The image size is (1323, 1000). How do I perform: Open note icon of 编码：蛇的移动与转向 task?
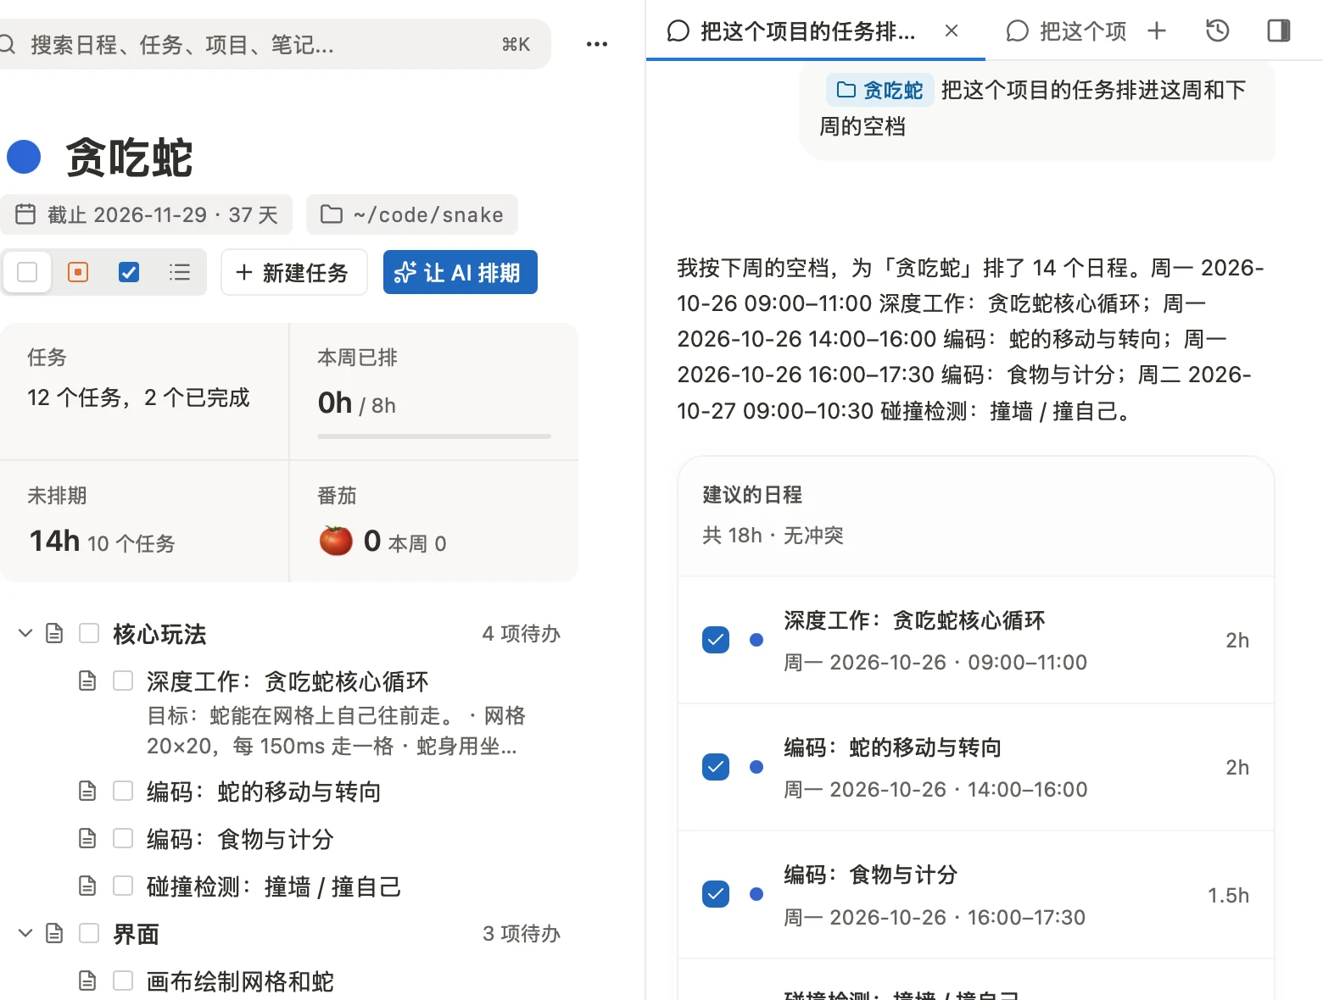click(87, 791)
